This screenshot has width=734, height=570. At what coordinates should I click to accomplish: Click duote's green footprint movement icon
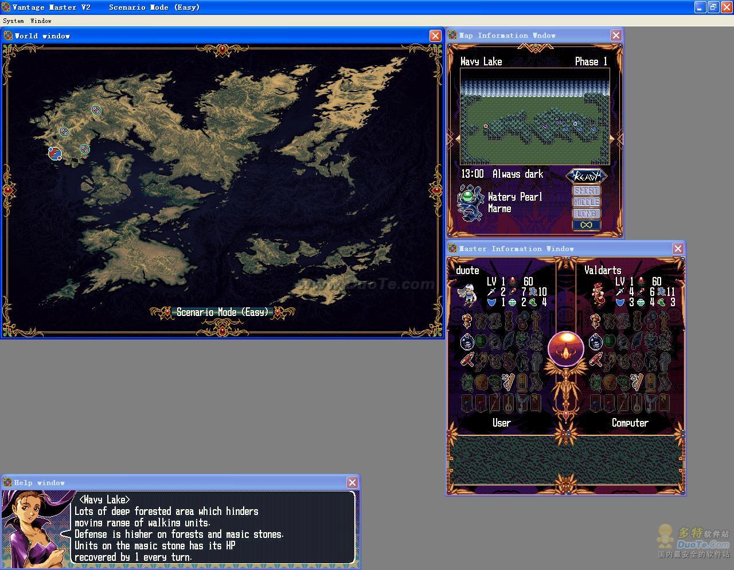pyautogui.click(x=533, y=302)
